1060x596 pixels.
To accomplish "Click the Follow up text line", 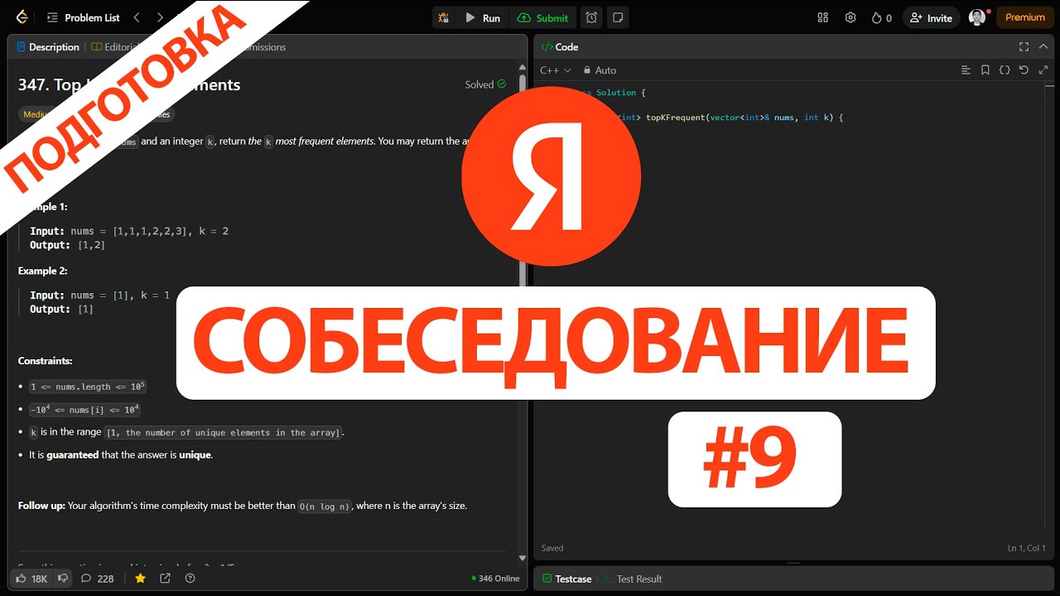I will click(243, 505).
